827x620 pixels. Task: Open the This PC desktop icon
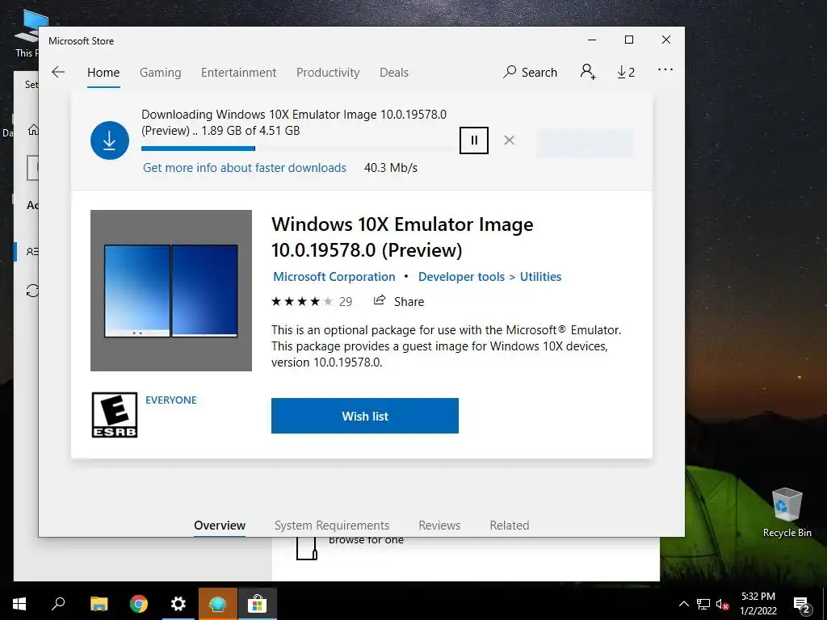pos(27,33)
